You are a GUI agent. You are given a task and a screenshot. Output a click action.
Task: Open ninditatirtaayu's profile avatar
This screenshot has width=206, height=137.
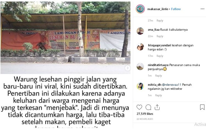tap(140, 67)
